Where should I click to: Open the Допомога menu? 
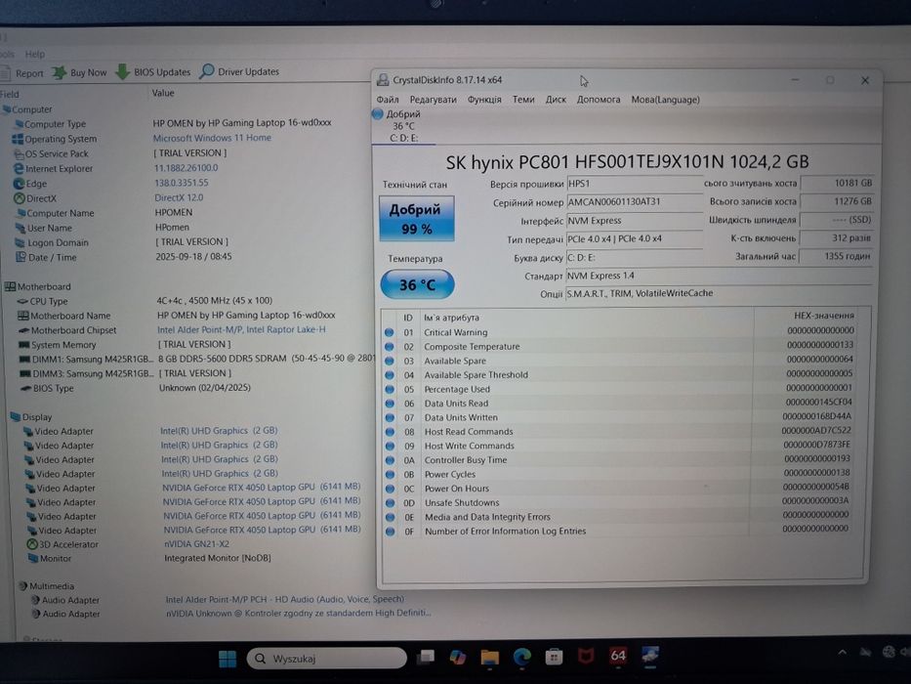599,100
